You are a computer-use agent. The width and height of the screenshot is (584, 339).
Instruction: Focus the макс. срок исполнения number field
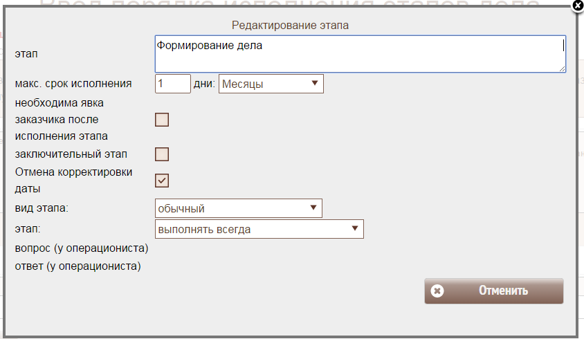click(172, 84)
